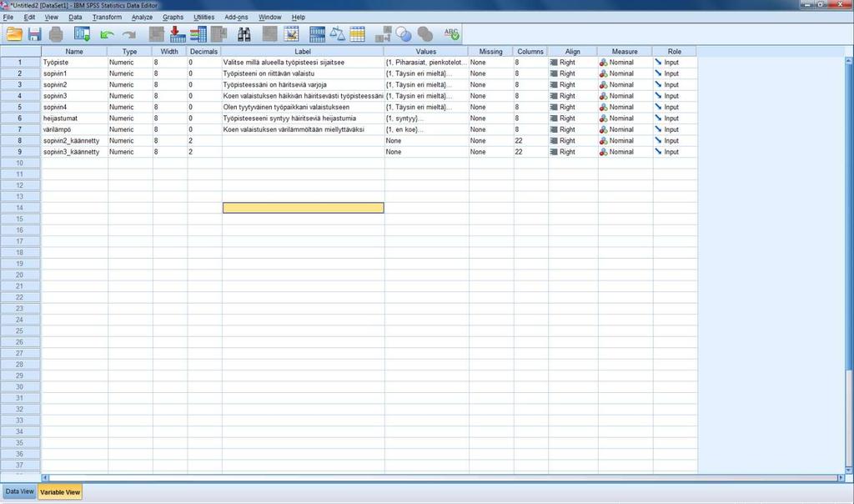Click the grayed Show All Variables icon
The image size is (854, 504).
(424, 34)
